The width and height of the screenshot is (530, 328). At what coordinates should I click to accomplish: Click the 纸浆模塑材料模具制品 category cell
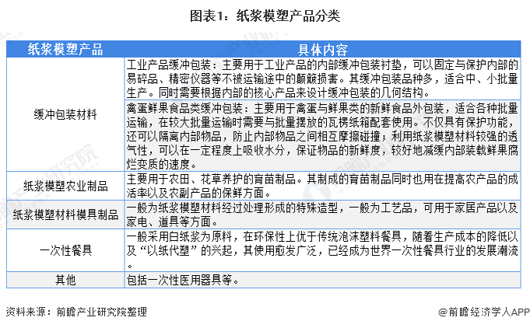(65, 215)
